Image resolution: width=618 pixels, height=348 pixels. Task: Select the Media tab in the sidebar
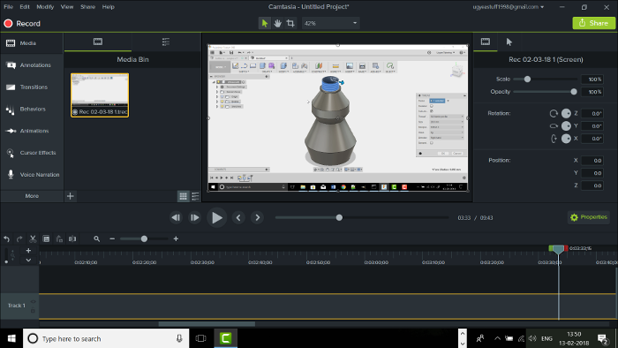click(x=32, y=43)
